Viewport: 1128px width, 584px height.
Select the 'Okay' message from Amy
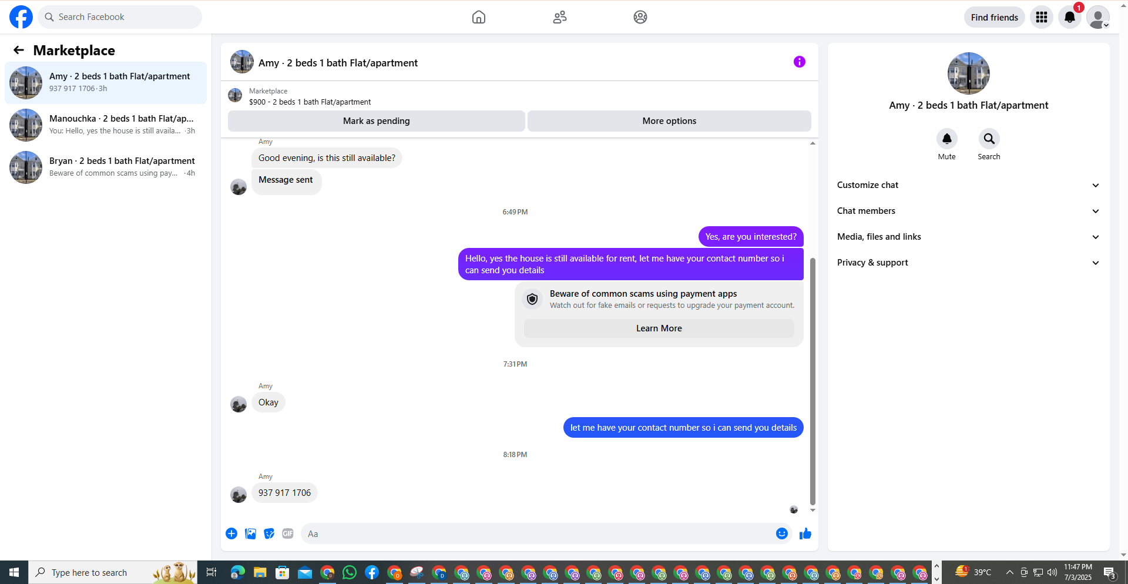pos(268,402)
